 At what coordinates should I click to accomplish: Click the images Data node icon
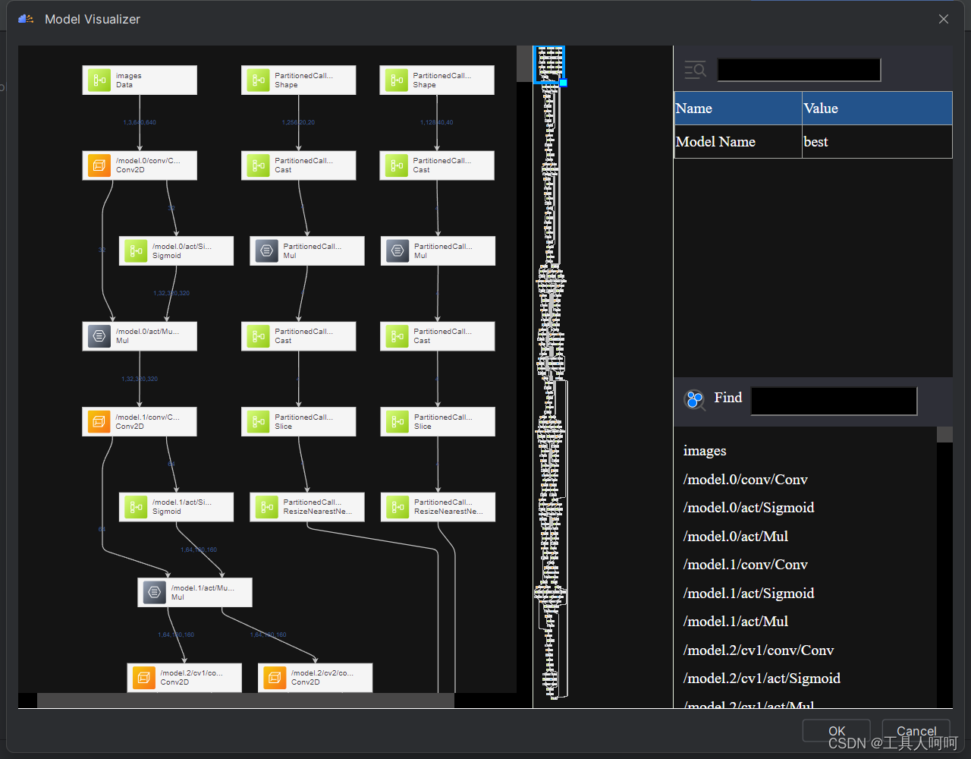point(99,80)
